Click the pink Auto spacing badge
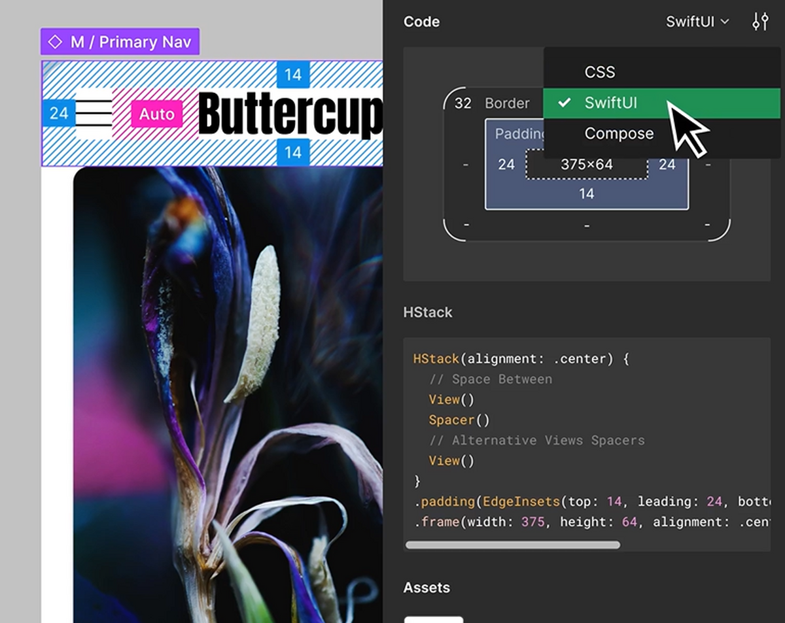 coord(156,114)
